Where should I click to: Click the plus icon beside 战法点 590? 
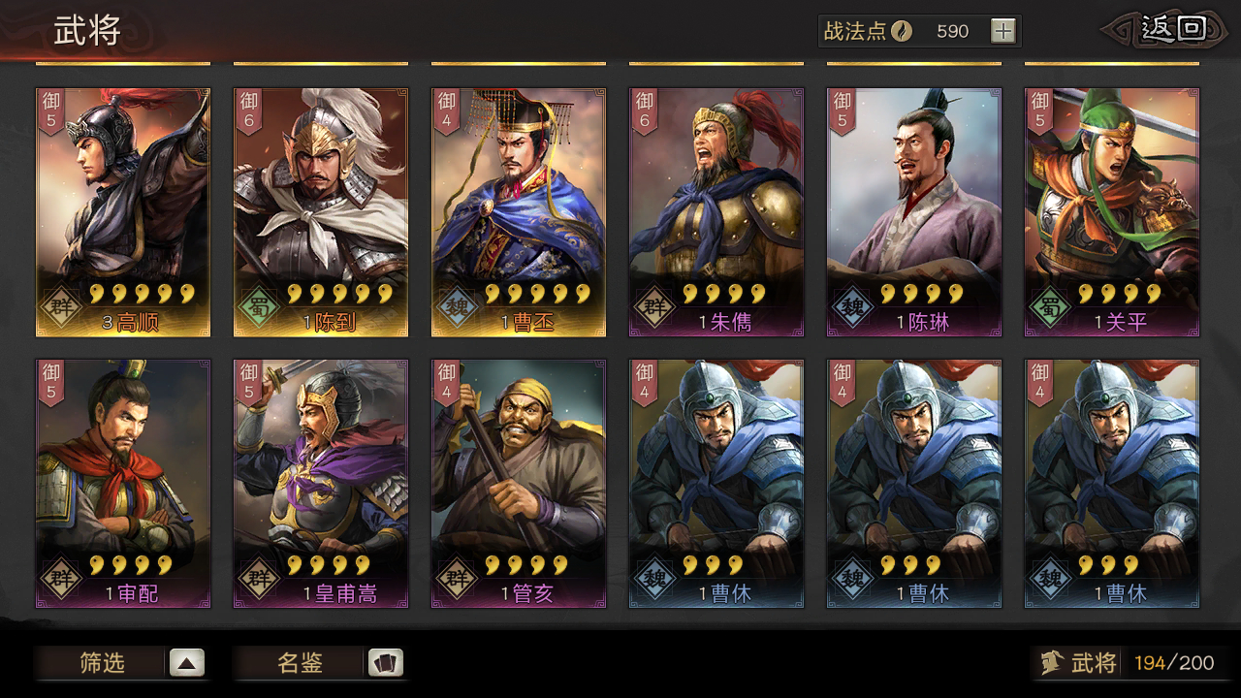pos(1002,31)
